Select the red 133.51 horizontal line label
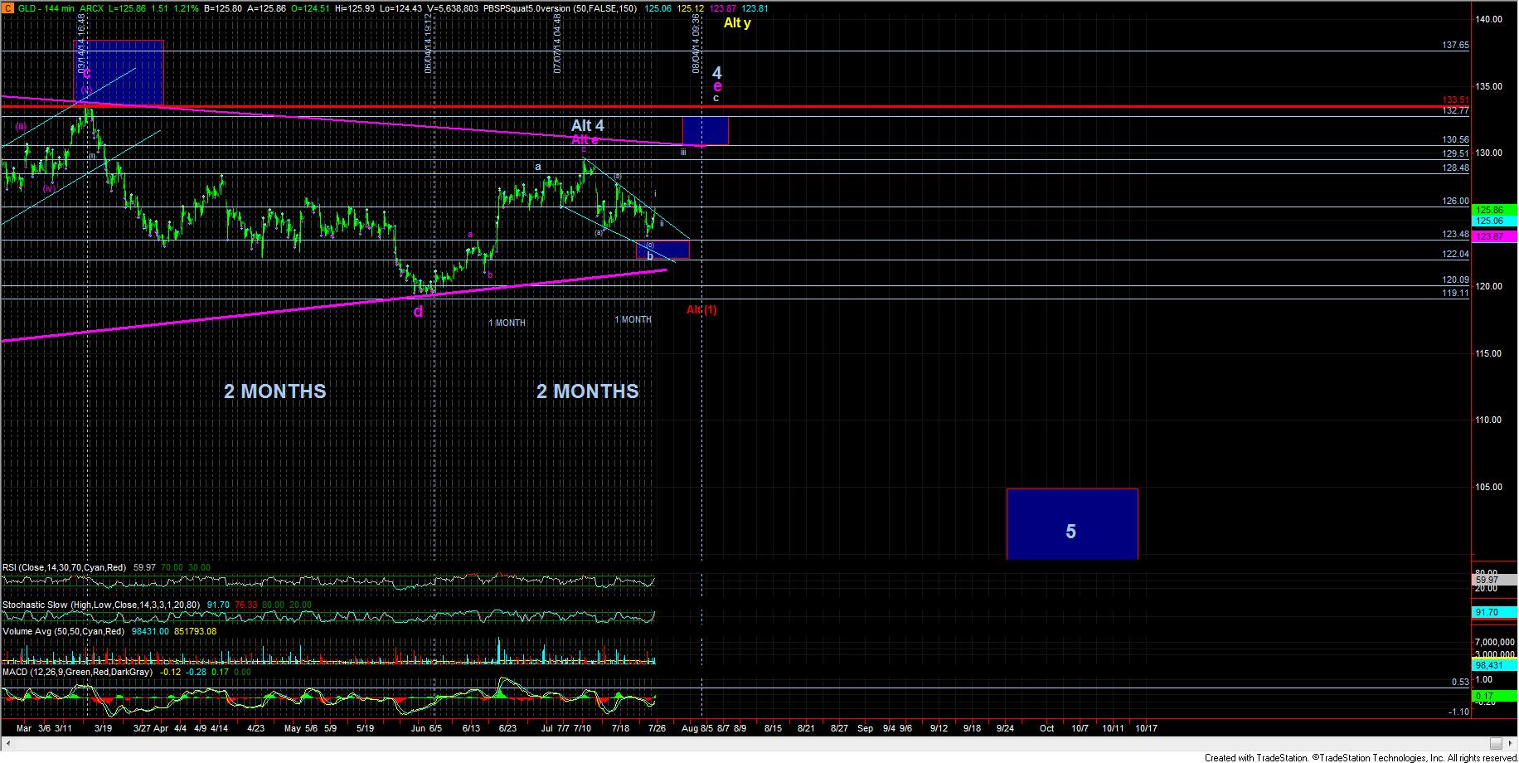The image size is (1519, 763). (1455, 100)
